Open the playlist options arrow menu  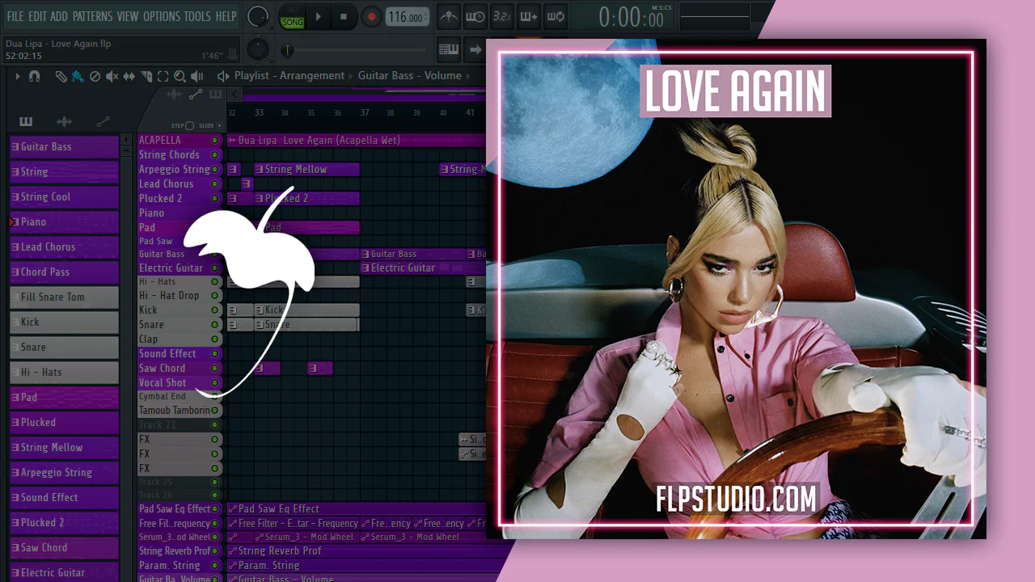click(18, 76)
